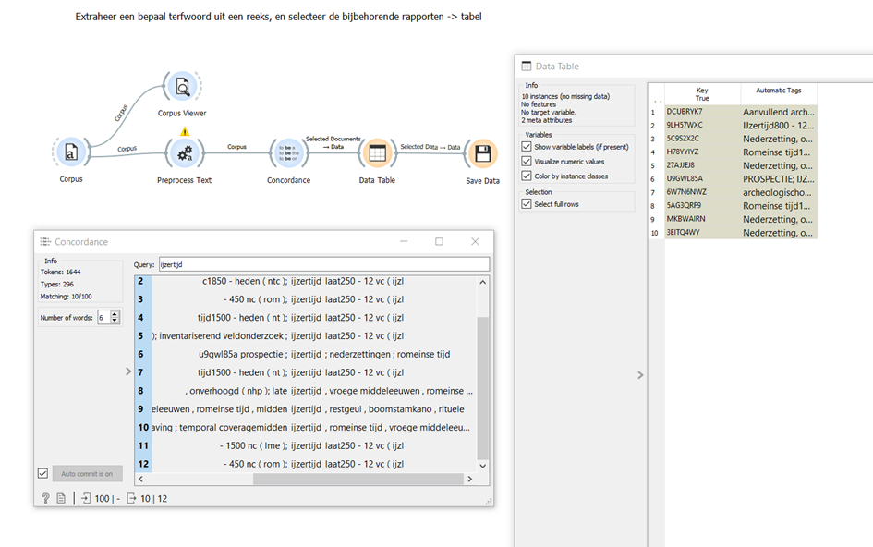The height and width of the screenshot is (547, 873).
Task: Click the Number of words spinner arrows
Action: [x=115, y=318]
